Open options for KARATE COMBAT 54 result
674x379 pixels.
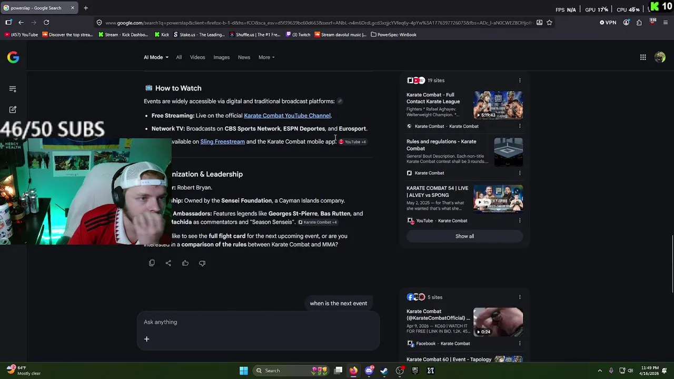(x=520, y=221)
